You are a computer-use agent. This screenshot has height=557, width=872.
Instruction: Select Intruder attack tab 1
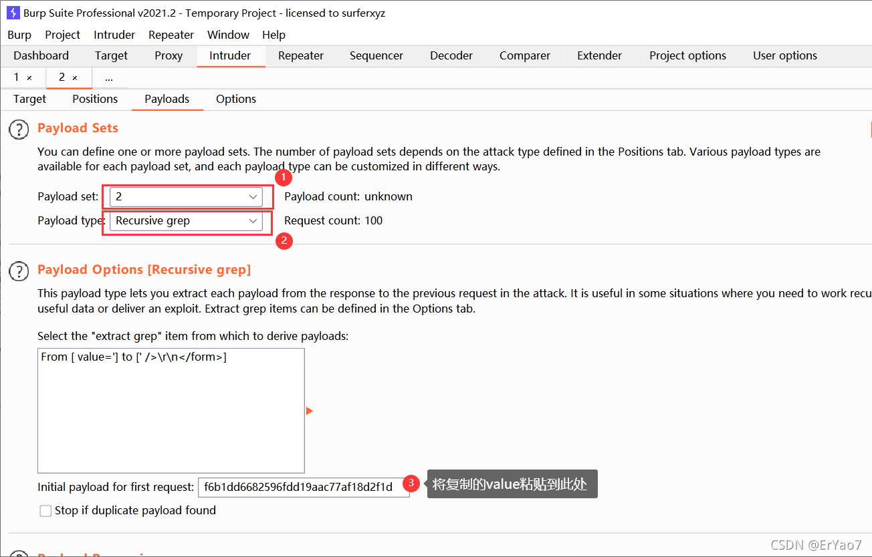[17, 78]
